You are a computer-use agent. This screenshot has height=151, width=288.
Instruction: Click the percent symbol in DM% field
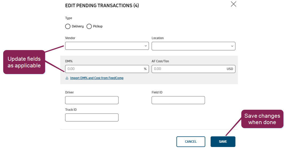pos(145,69)
